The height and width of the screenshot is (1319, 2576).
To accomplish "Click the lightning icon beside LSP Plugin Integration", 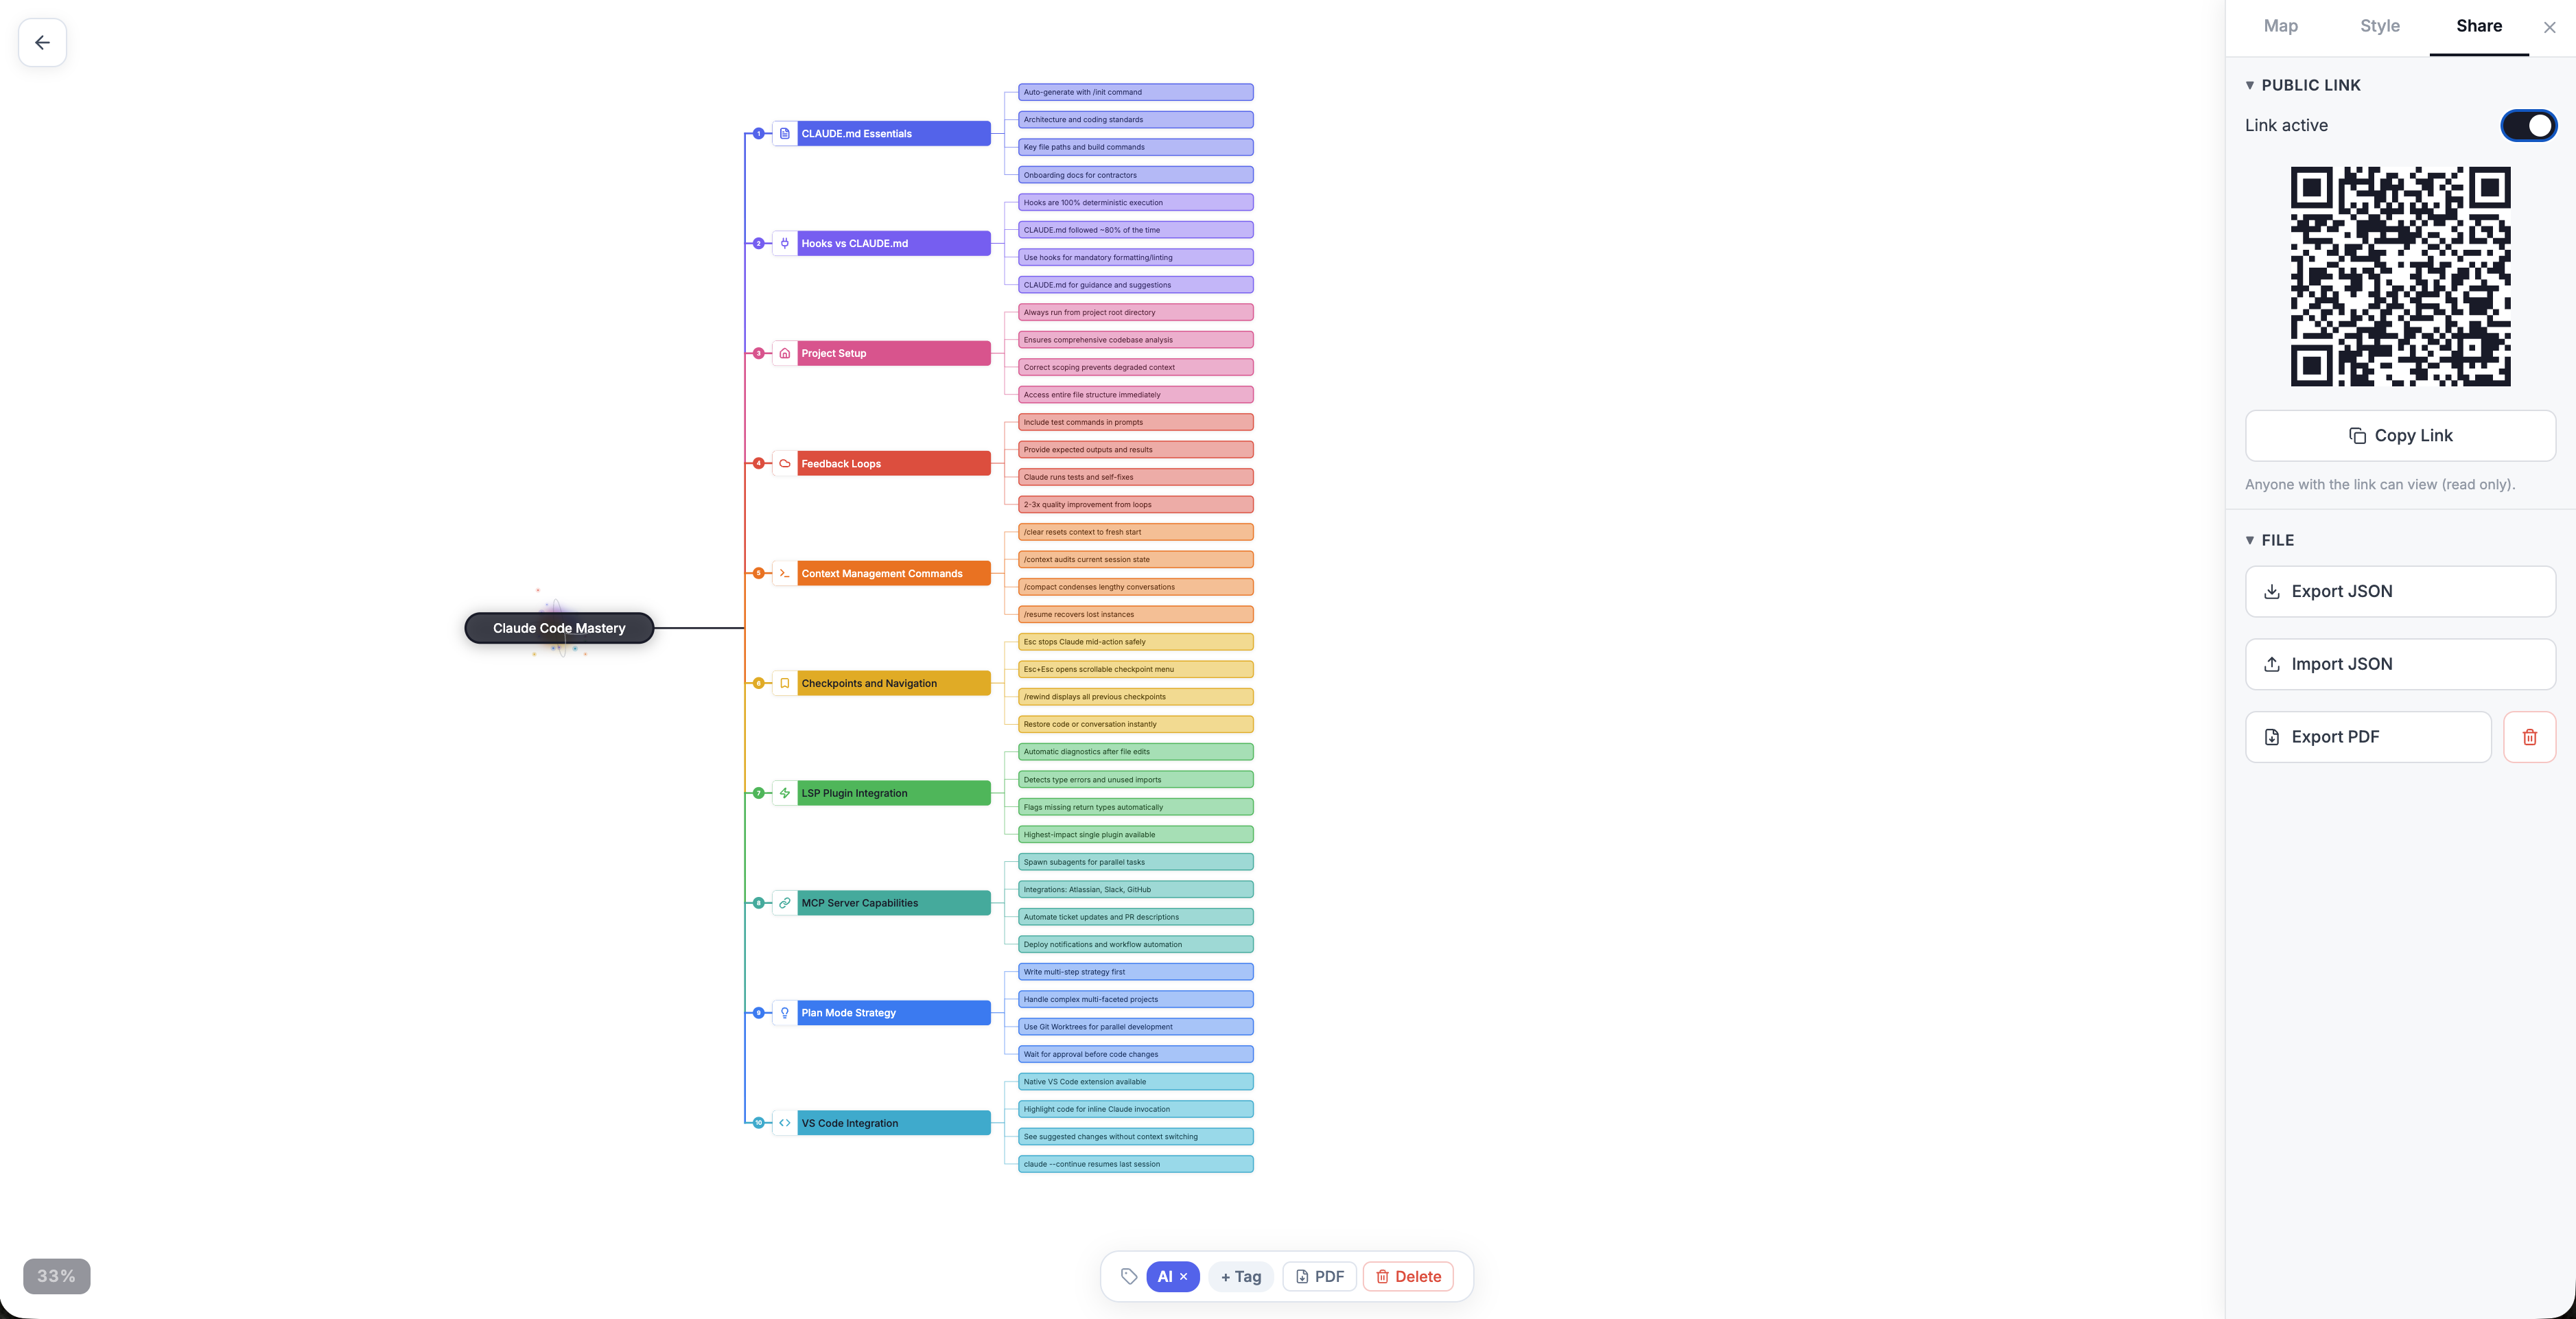I will pyautogui.click(x=785, y=793).
